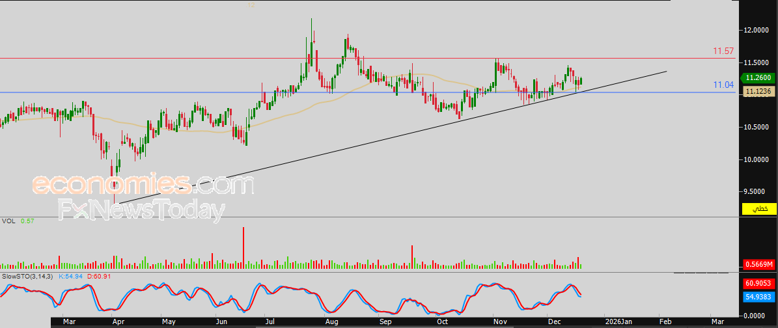Click the blue 54.9383 stochastic tag
Image resolution: width=778 pixels, height=328 pixels.
tap(758, 296)
